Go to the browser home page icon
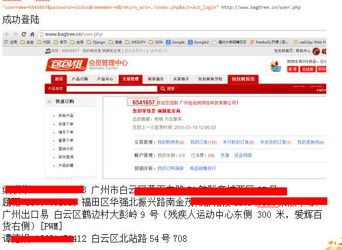342x250 pixels. [32, 35]
